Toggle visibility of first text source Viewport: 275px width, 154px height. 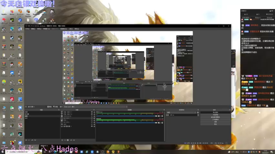click(x=92, y=112)
